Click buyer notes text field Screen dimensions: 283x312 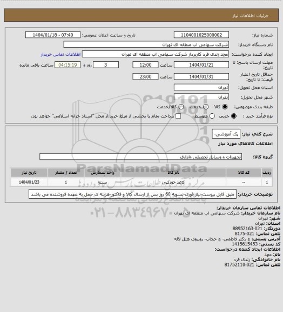click(x=132, y=194)
